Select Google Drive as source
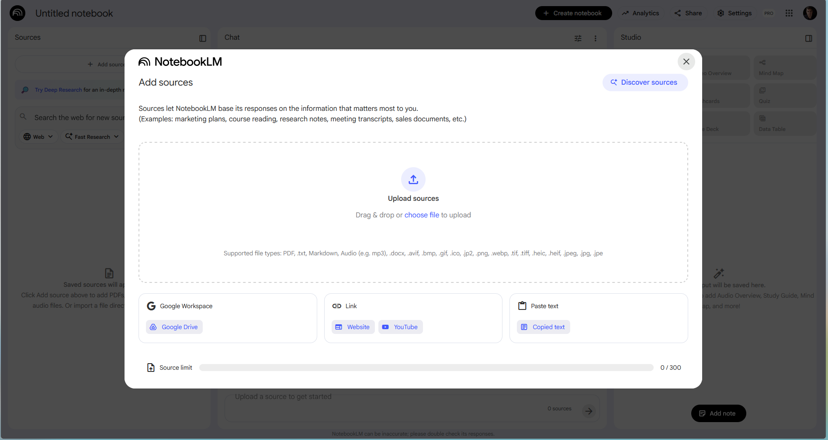The image size is (828, 440). pos(174,327)
